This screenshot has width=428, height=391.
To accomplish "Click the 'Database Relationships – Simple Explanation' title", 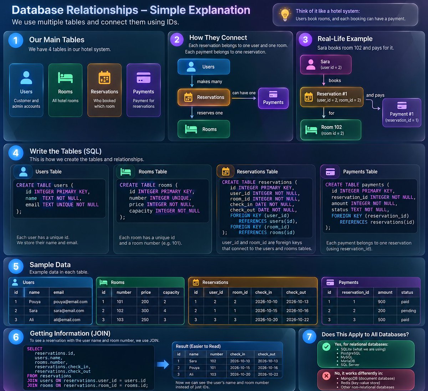I will coord(131,10).
